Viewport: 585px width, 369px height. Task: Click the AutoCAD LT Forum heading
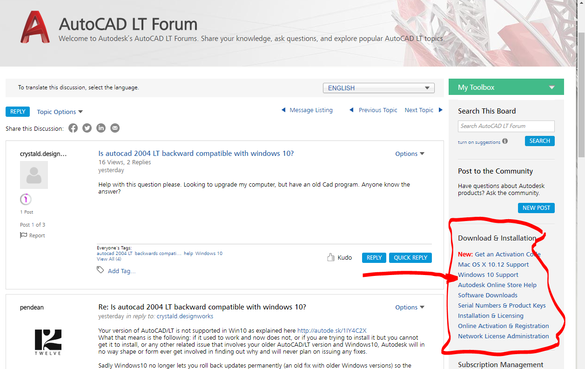click(128, 24)
